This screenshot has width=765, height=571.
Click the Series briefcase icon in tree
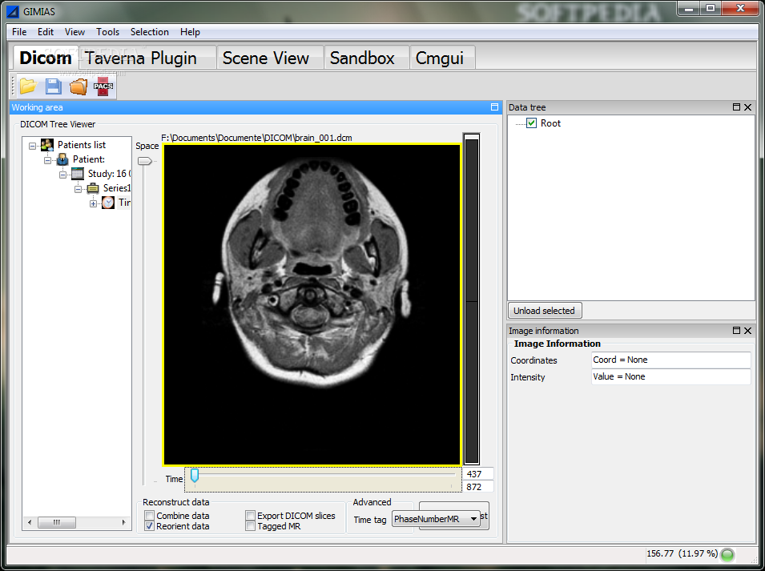93,188
